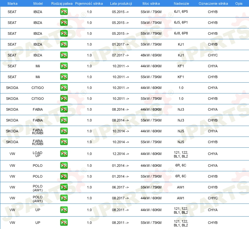Click the fuel icon for VW UP CHYA
The height and width of the screenshot is (229, 249).
click(64, 210)
